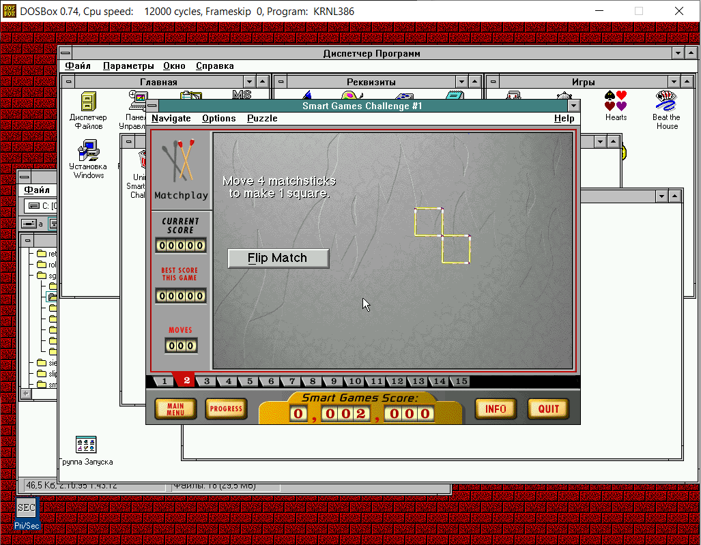Open the Puzzle menu
This screenshot has width=701, height=545.
tap(262, 118)
